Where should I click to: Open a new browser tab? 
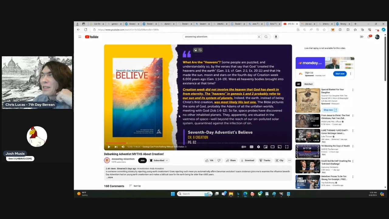pyautogui.click(x=355, y=24)
